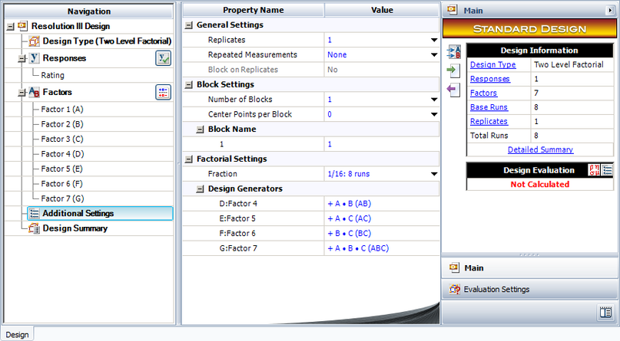Click the Property Name column header
The width and height of the screenshot is (620, 341).
click(x=254, y=10)
